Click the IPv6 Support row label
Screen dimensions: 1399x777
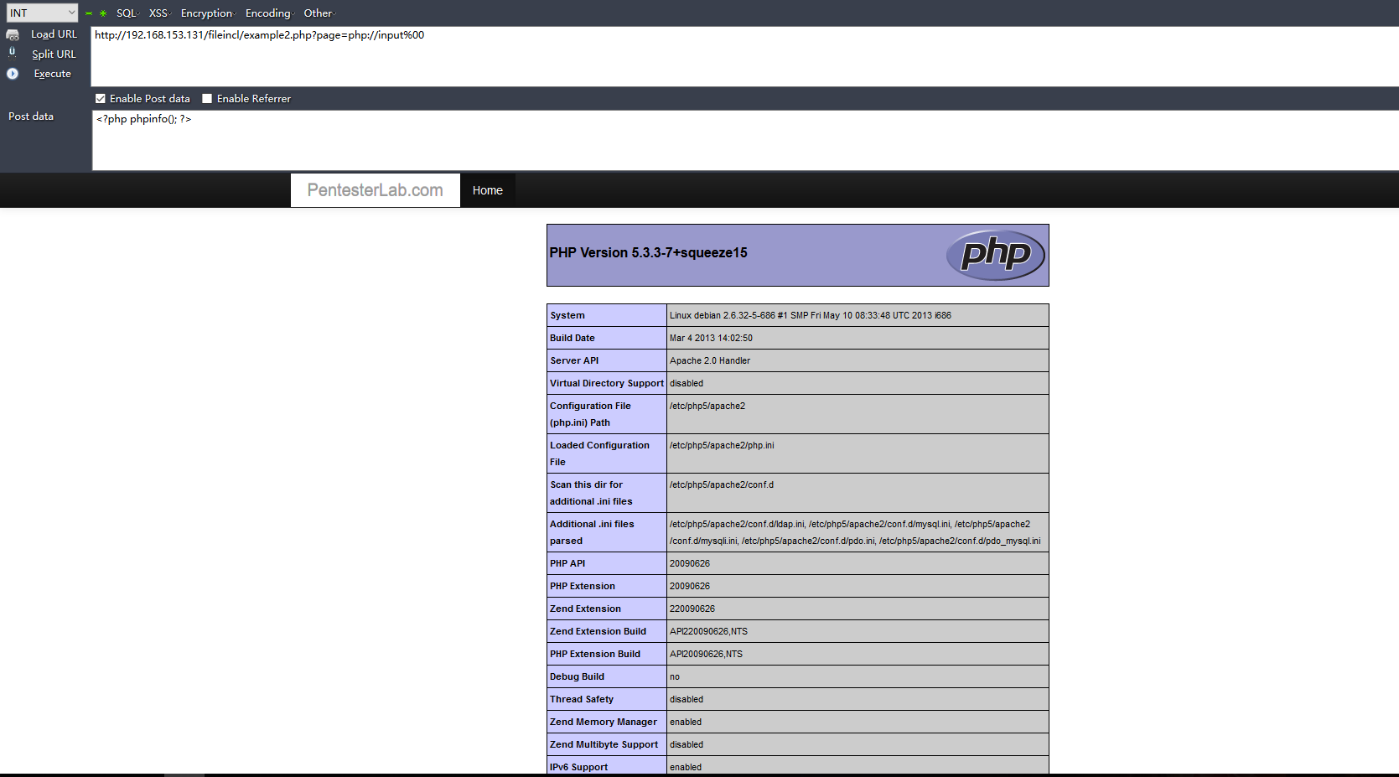point(578,767)
